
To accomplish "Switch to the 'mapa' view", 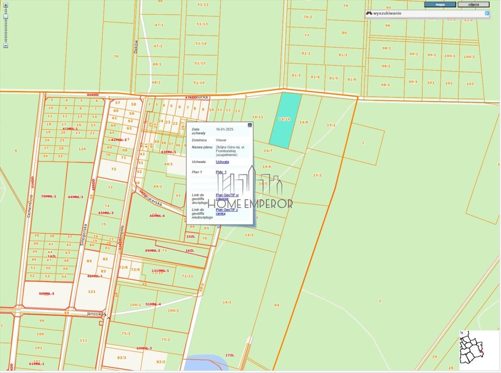I will (440, 4).
